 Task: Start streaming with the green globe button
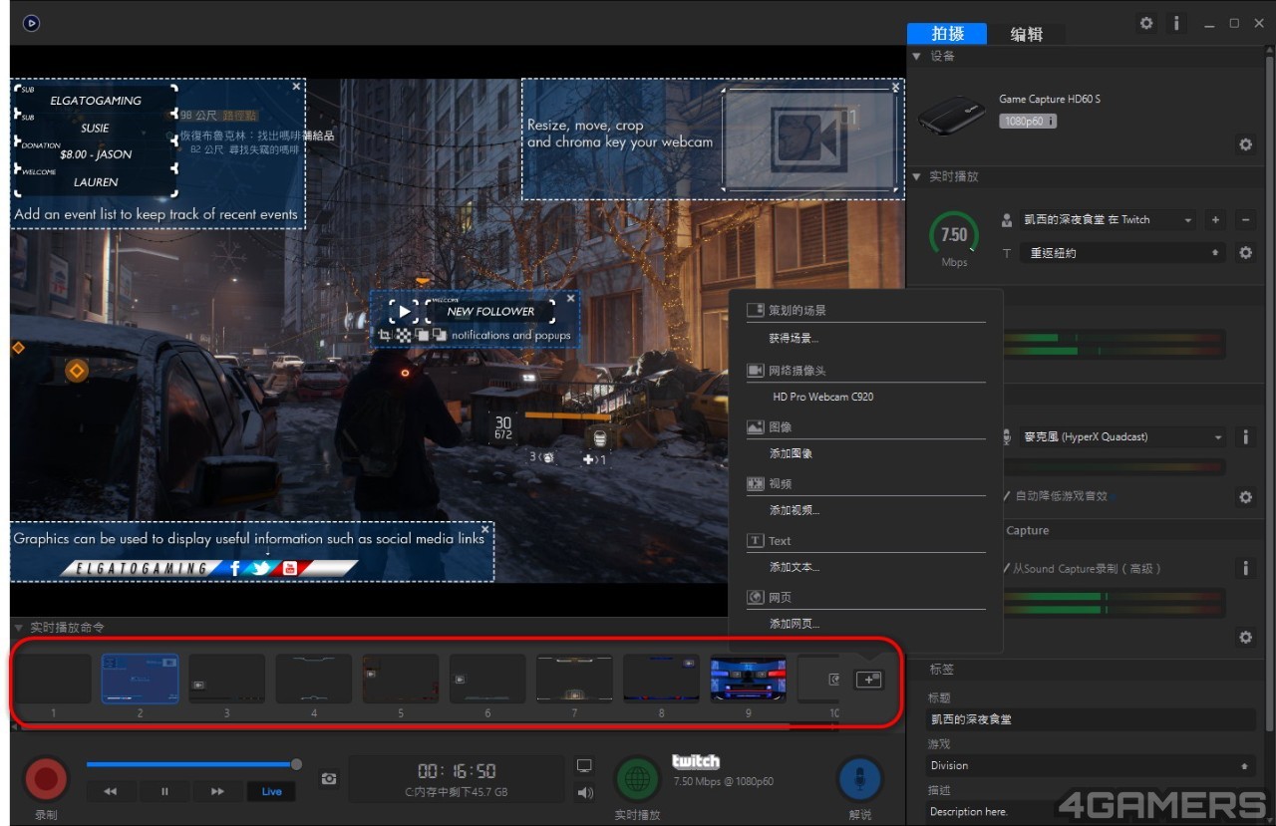(x=637, y=778)
